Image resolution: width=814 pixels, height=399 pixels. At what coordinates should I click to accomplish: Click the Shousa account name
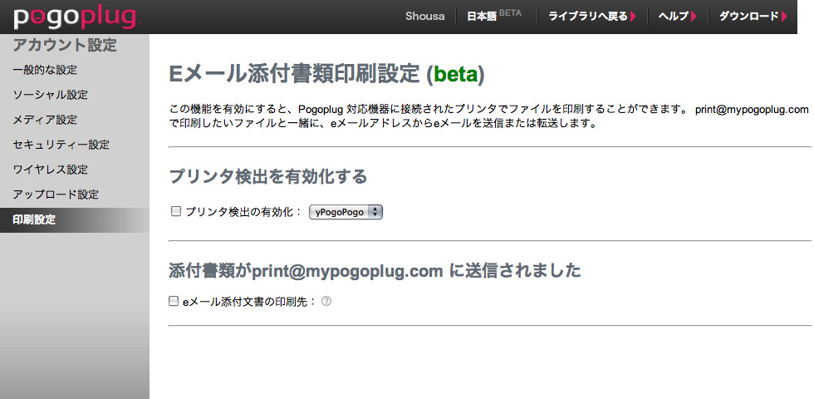point(424,16)
